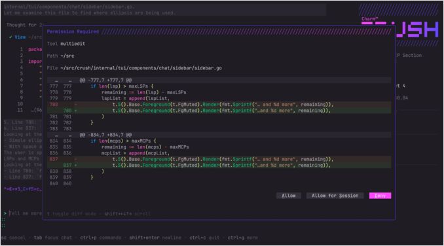This screenshot has height=246, width=444.
Task: Click line number 840 in diff
Action: click(x=61, y=183)
